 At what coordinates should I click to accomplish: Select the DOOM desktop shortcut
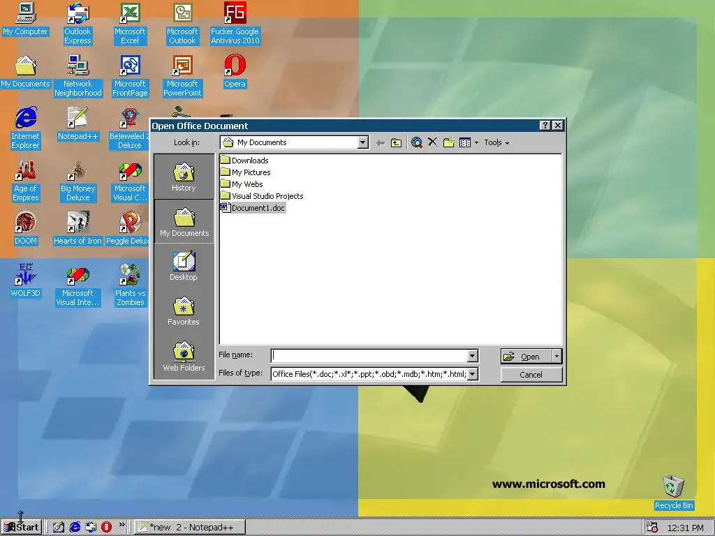[25, 229]
